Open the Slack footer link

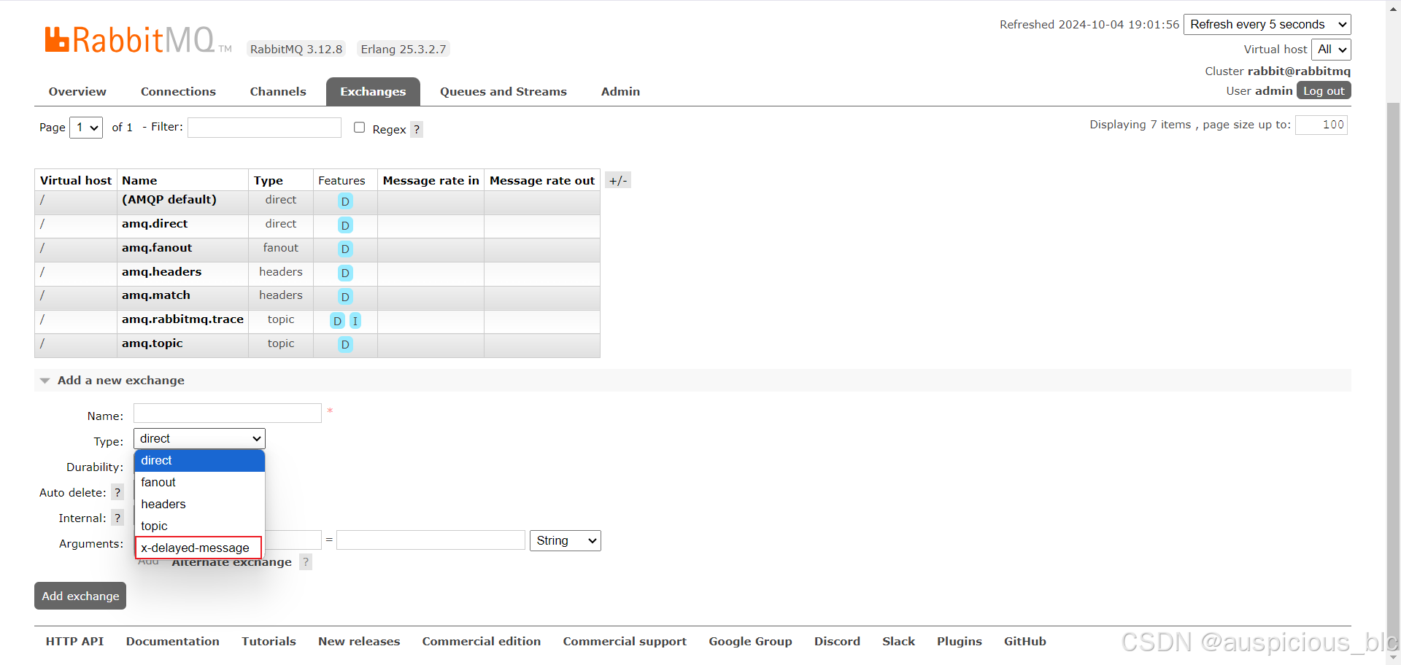coord(898,641)
